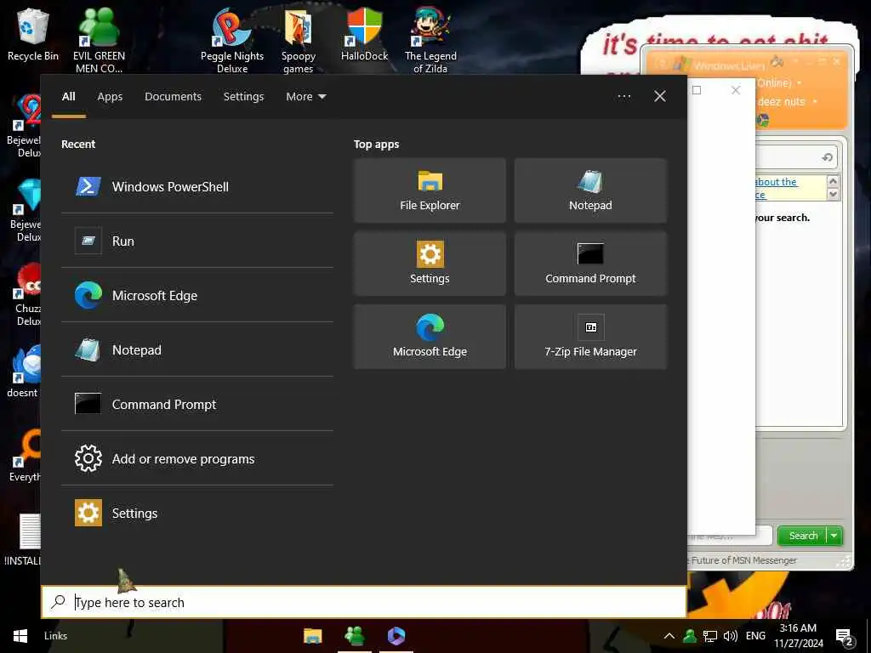The height and width of the screenshot is (653, 871).
Task: Open Spoopy games desktop folder
Action: (299, 40)
